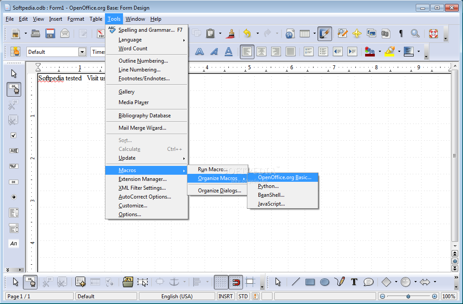
Task: Click the 100% zoom level field
Action: point(448,296)
